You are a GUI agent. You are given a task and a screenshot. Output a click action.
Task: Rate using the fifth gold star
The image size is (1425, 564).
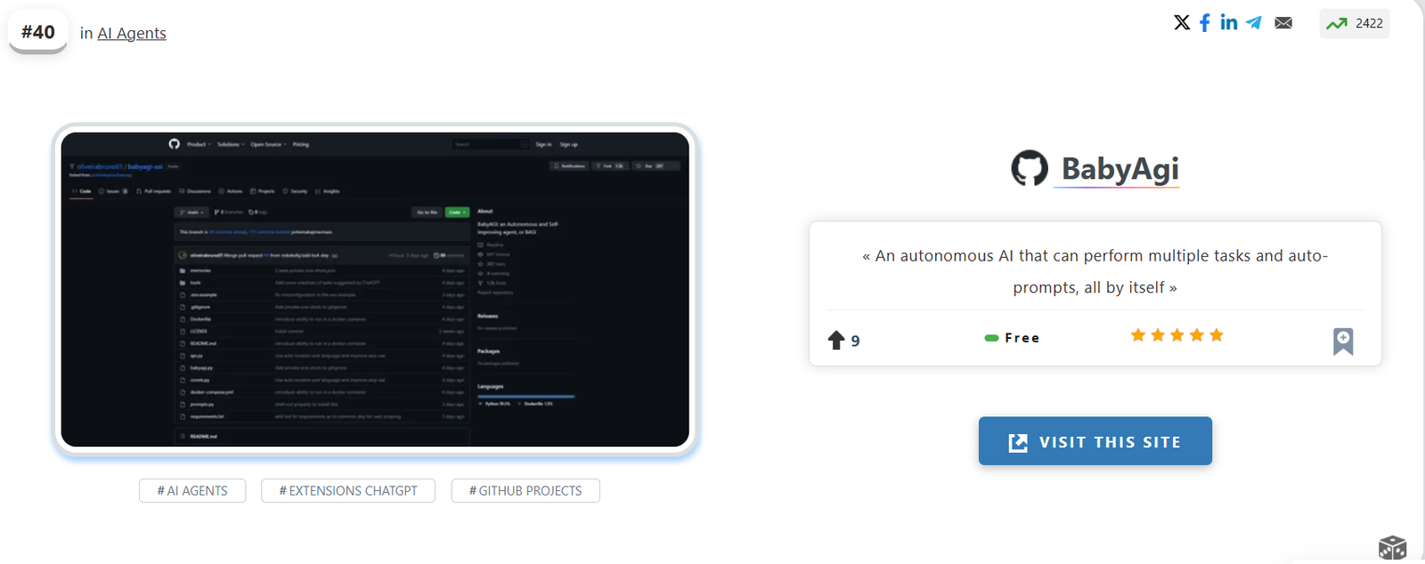(1217, 335)
